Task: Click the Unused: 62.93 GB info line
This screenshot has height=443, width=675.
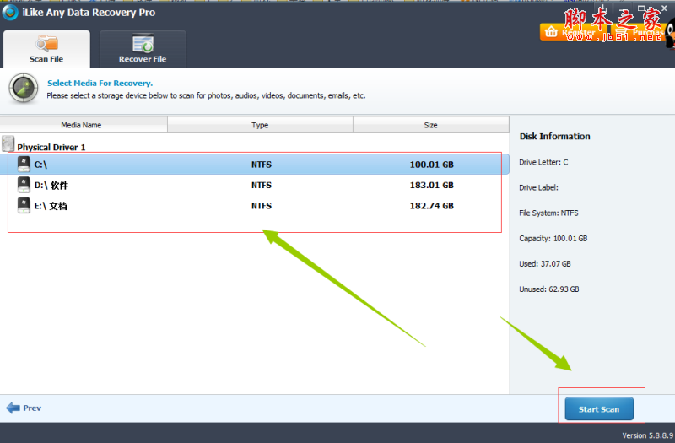Action: pos(549,289)
